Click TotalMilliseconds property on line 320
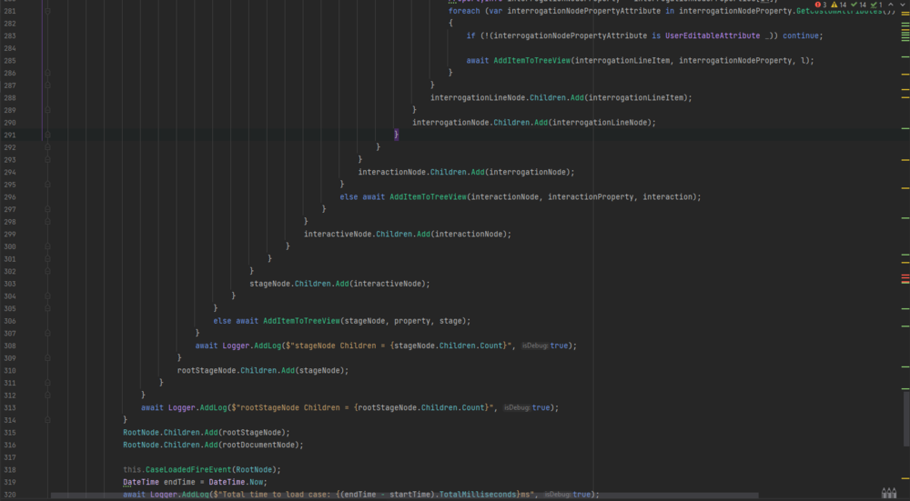The width and height of the screenshot is (910, 501). click(478, 495)
